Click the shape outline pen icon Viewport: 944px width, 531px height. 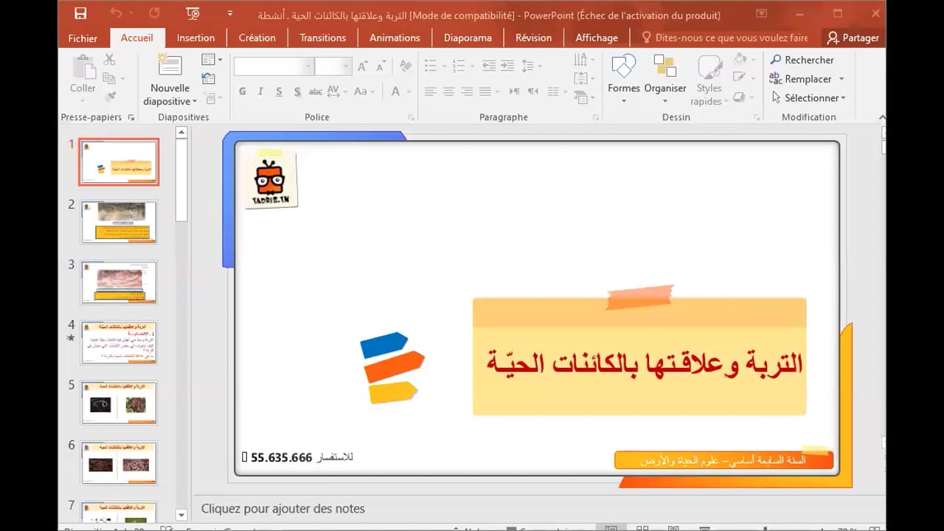(740, 78)
